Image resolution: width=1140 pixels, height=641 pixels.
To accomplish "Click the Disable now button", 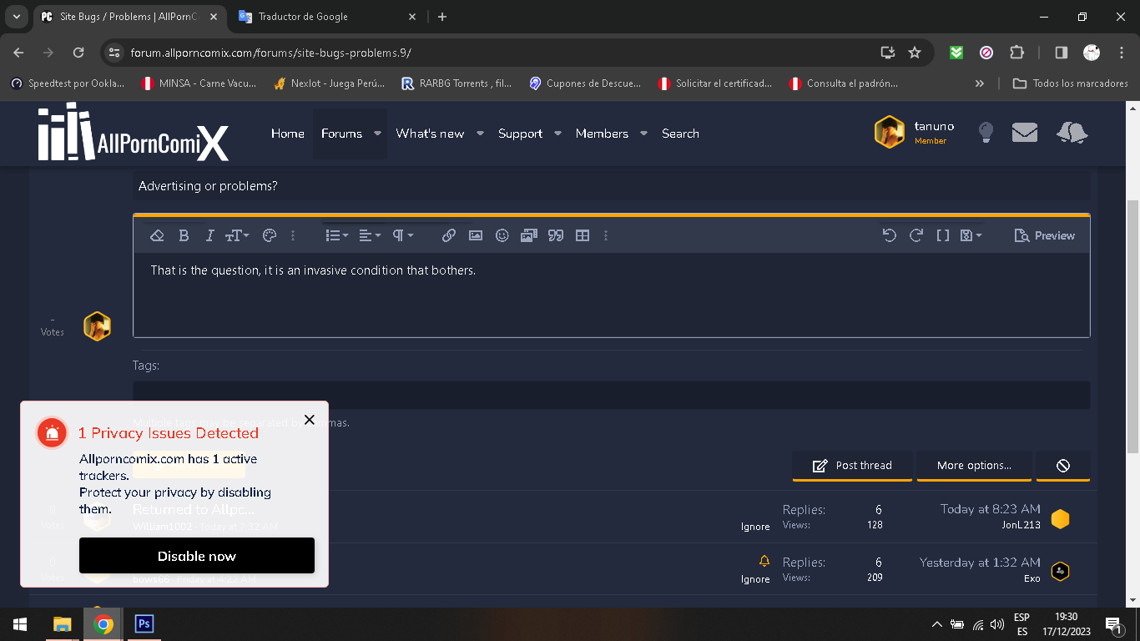I will pyautogui.click(x=197, y=556).
